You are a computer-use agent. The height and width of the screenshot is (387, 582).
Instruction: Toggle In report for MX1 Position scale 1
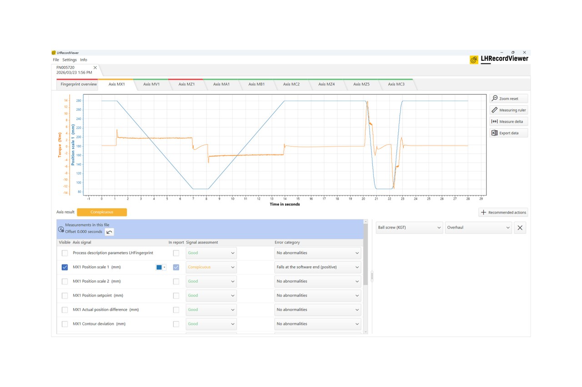pyautogui.click(x=176, y=267)
